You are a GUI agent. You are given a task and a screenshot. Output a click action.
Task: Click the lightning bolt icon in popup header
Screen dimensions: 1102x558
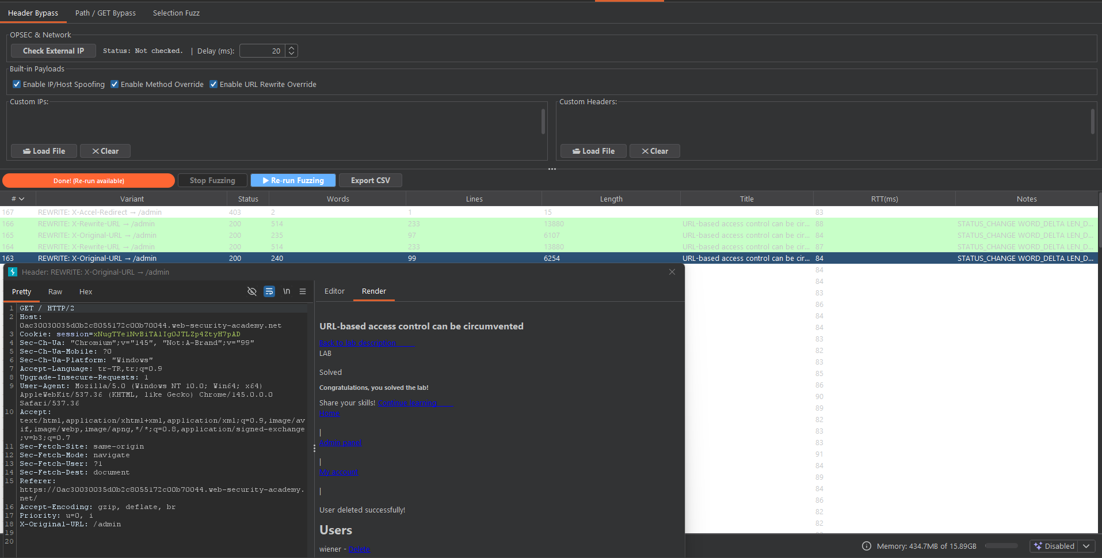(13, 272)
